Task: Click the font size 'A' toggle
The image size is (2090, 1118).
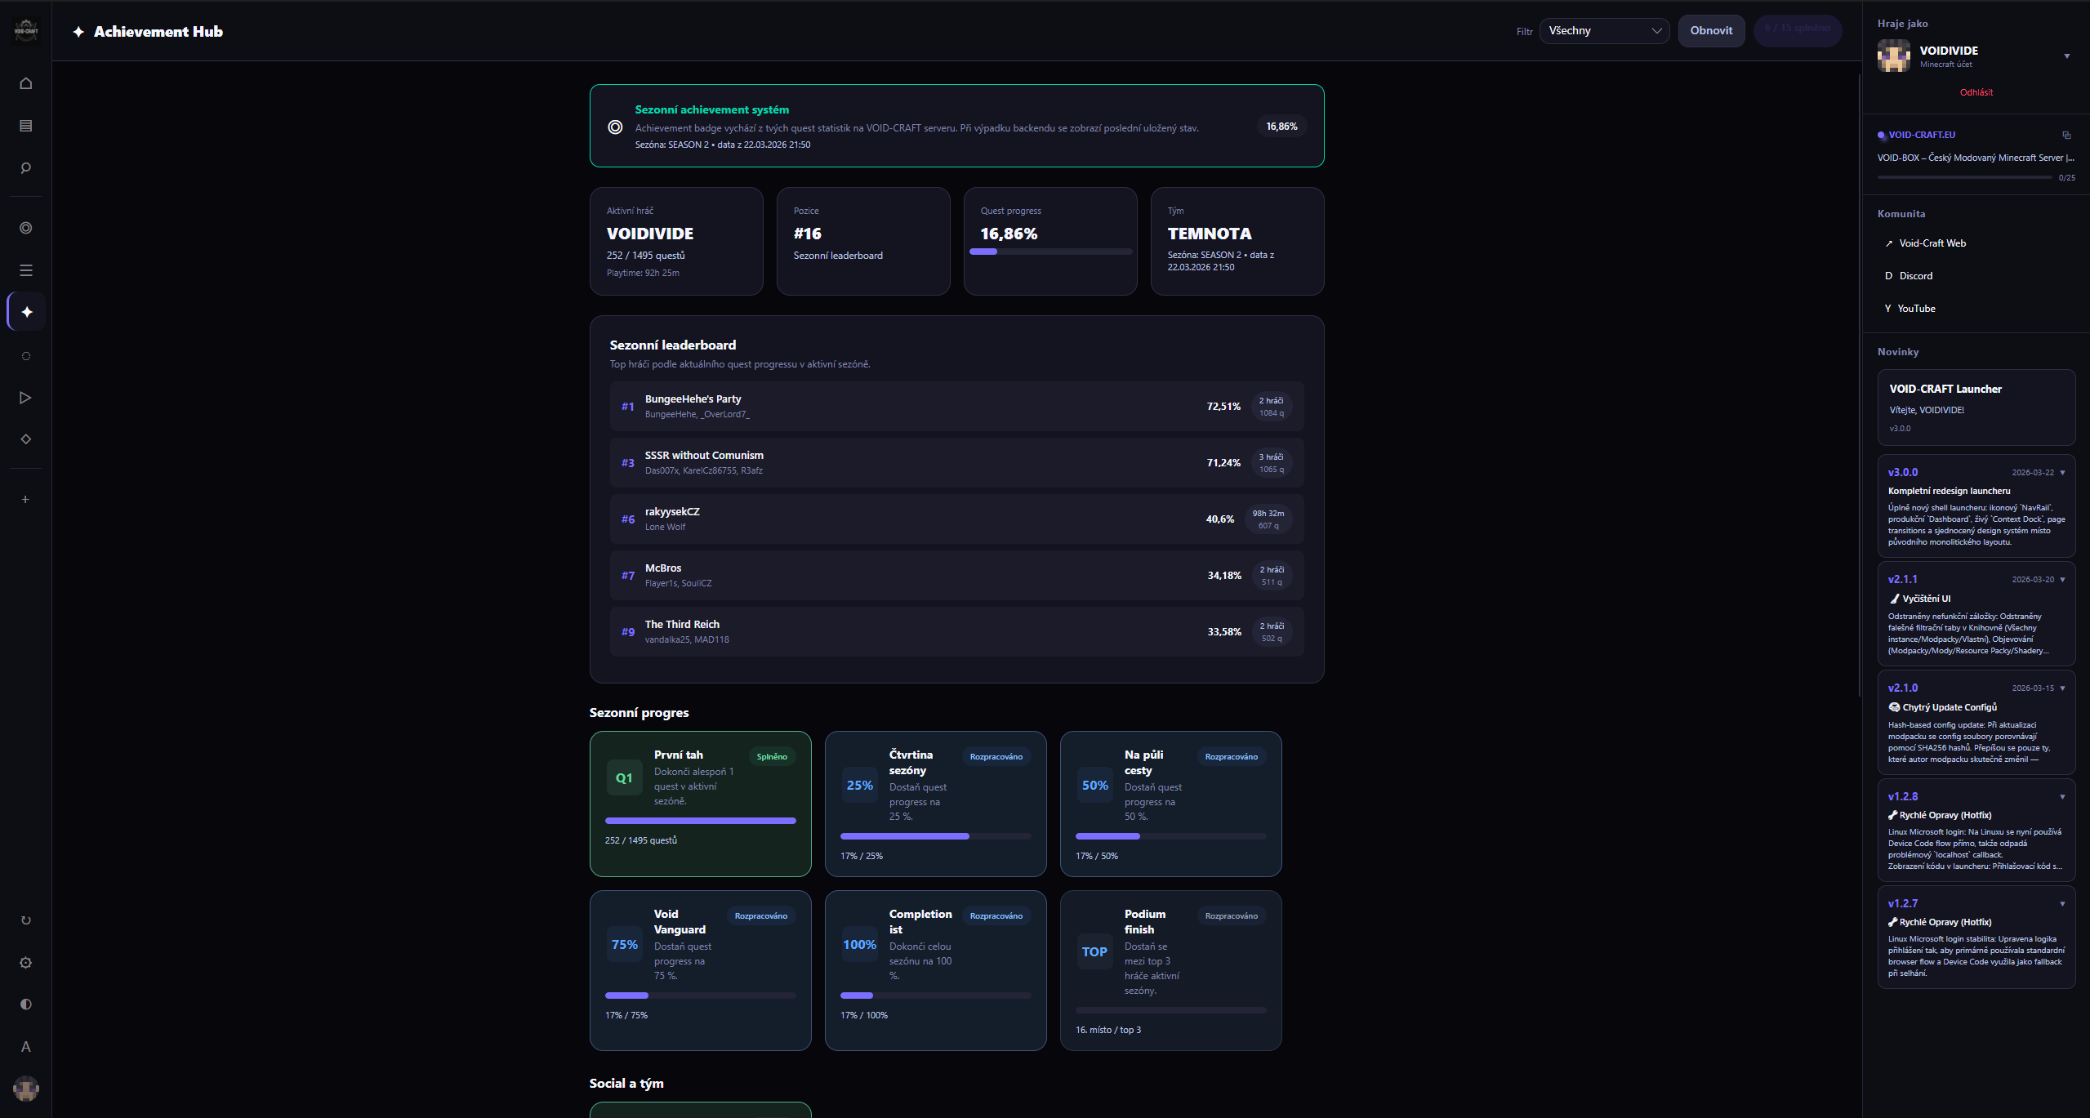Action: (x=25, y=1046)
